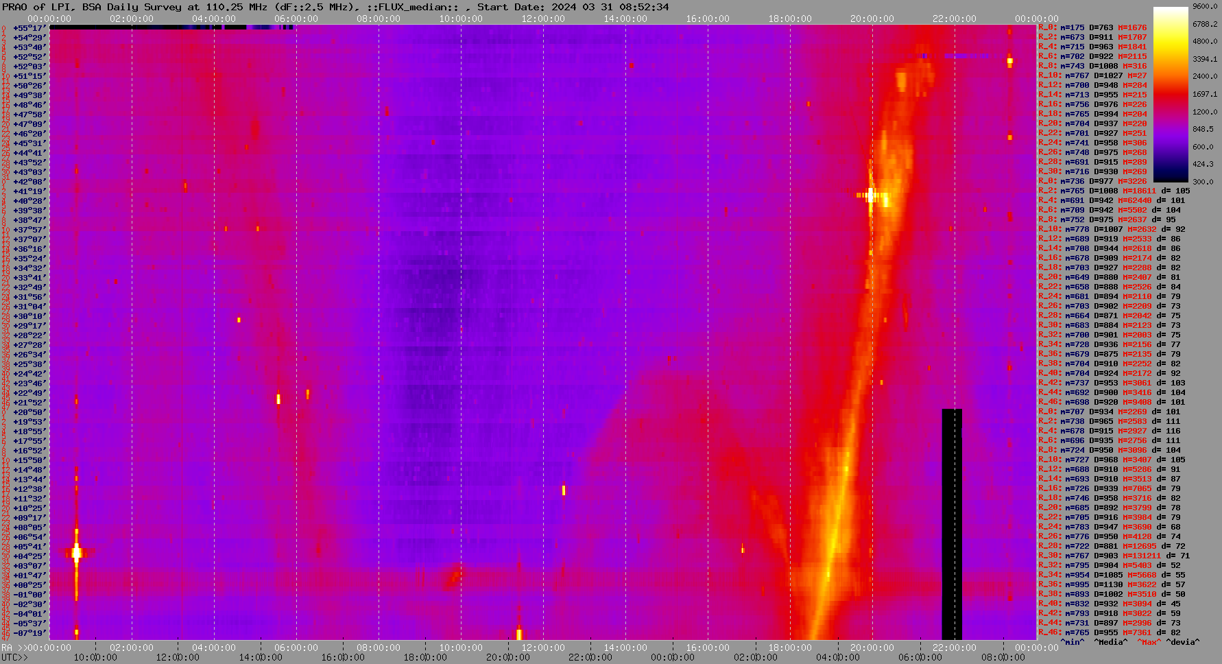Viewport: 1222px width, 664px height.
Task: Click the 4800.0 color scale value
Action: pos(1205,41)
